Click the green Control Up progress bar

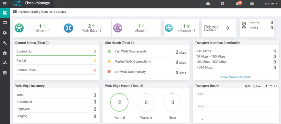(56, 55)
